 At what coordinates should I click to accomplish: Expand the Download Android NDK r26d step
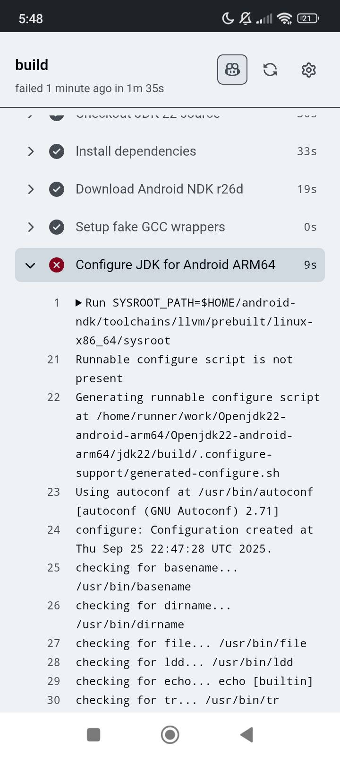[x=31, y=189]
